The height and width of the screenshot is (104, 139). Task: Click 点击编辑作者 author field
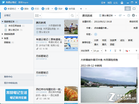[x=101, y=28]
